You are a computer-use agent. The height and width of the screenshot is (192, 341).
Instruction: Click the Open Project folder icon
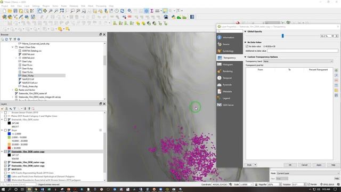point(10,11)
